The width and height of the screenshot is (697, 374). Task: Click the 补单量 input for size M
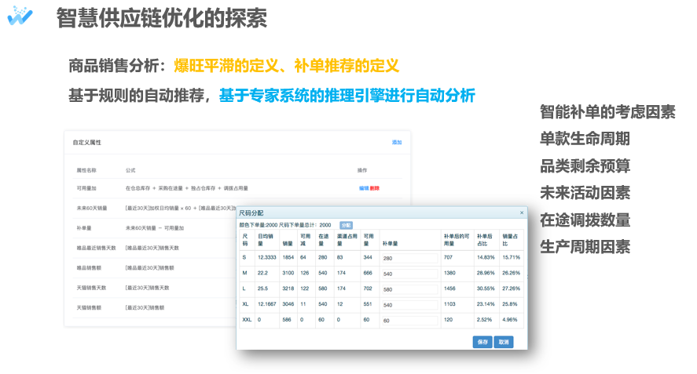click(410, 274)
